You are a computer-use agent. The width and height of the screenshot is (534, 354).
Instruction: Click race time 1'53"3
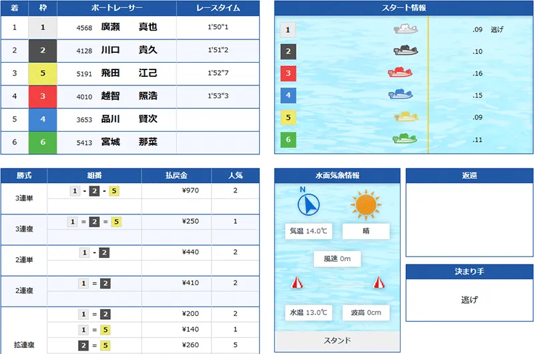[x=218, y=96]
